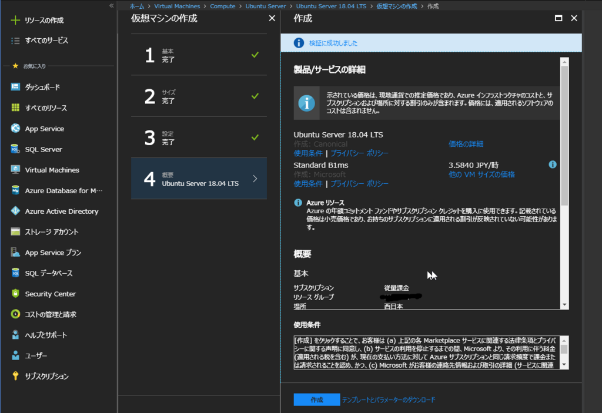Open the Storage Account icon
The height and width of the screenshot is (413, 602).
coord(15,231)
